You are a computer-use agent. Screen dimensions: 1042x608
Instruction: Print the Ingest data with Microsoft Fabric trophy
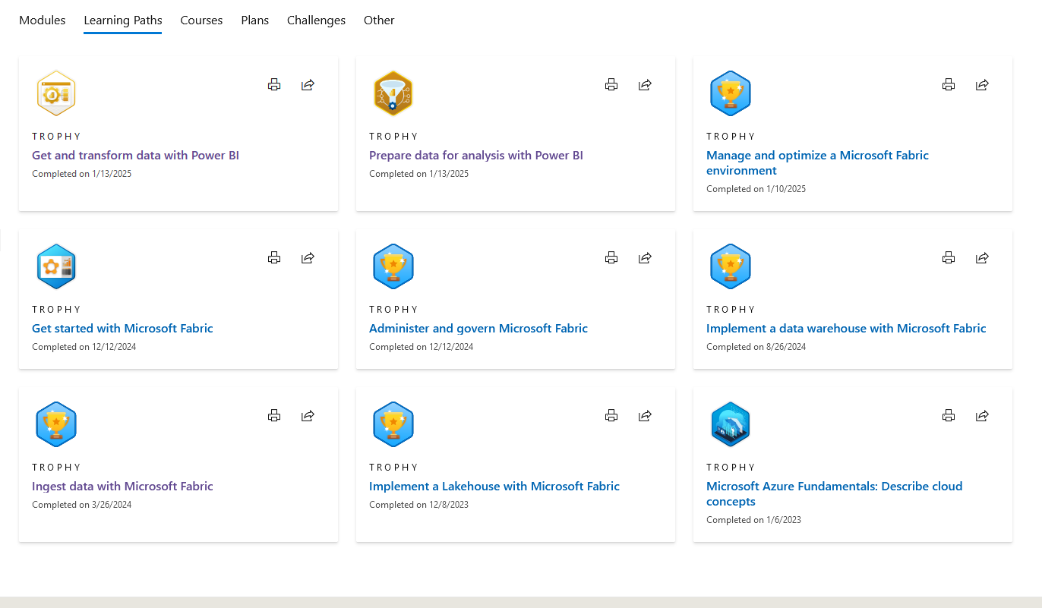[x=274, y=416]
